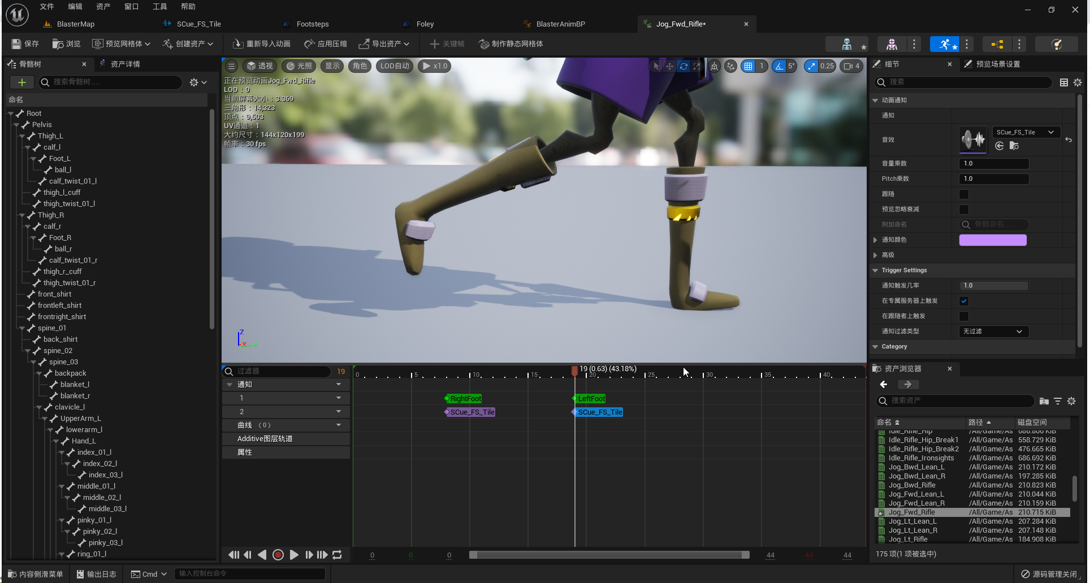The width and height of the screenshot is (1090, 583).
Task: Open the asset browser filter icon
Action: tap(1058, 401)
